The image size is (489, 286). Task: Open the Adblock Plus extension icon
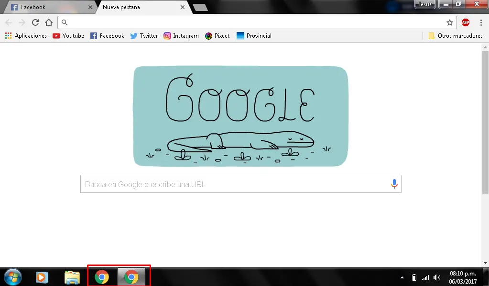pos(465,22)
